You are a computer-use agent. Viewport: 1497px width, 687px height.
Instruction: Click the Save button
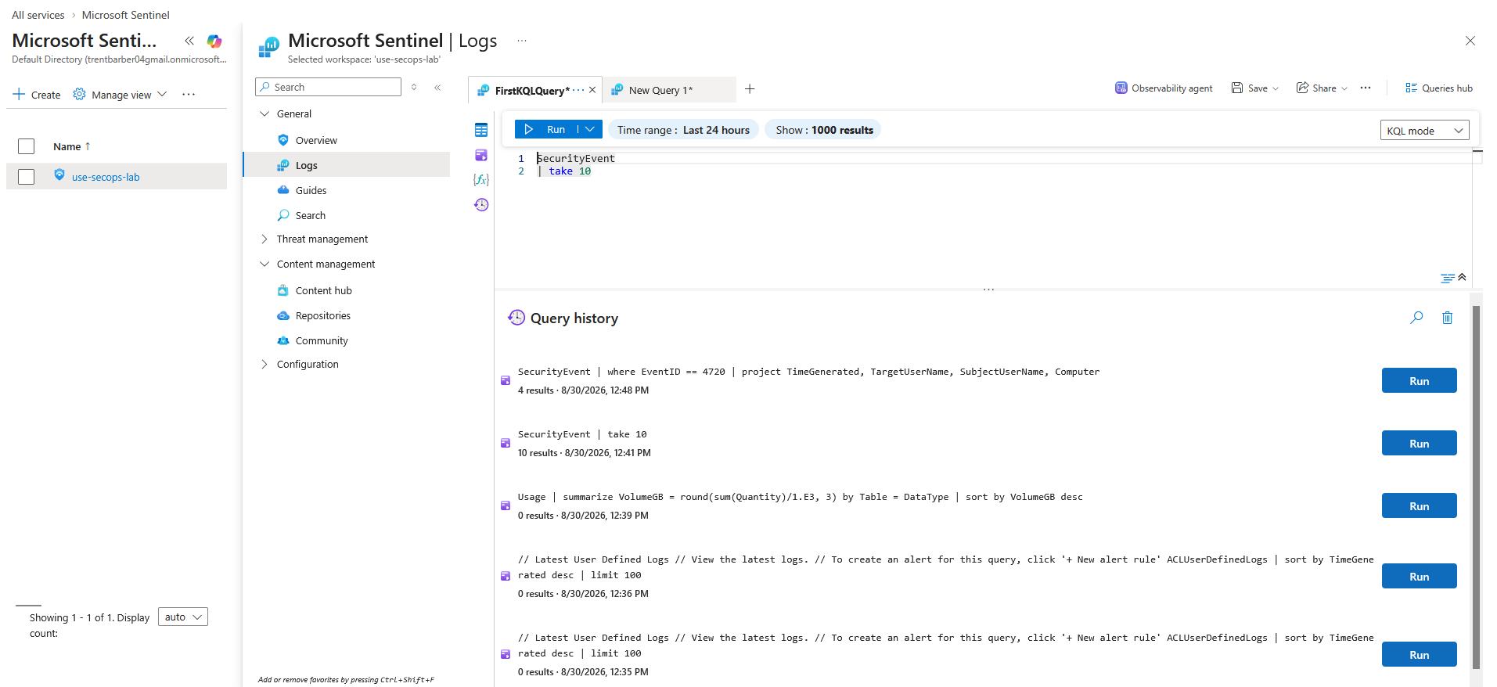1250,88
